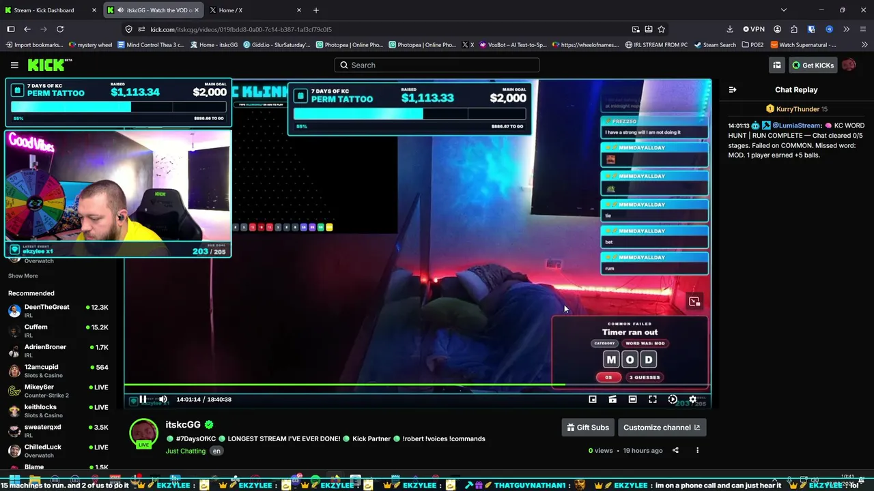
Task: Open the playback speed control
Action: (x=673, y=399)
